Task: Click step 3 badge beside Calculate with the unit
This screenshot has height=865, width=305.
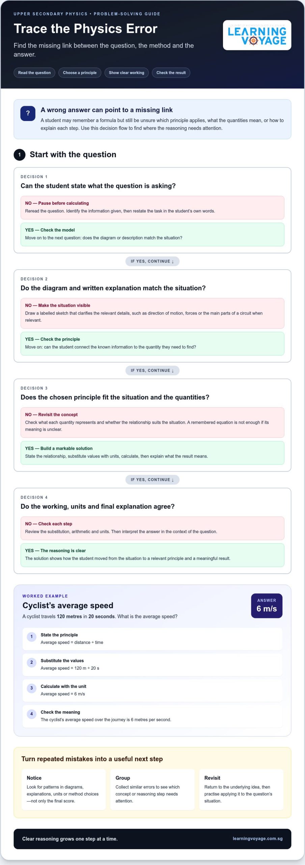Action: coord(32,688)
